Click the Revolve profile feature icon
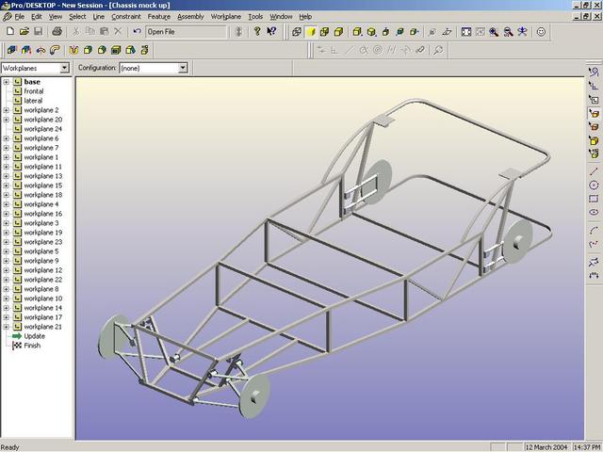 click(41, 50)
